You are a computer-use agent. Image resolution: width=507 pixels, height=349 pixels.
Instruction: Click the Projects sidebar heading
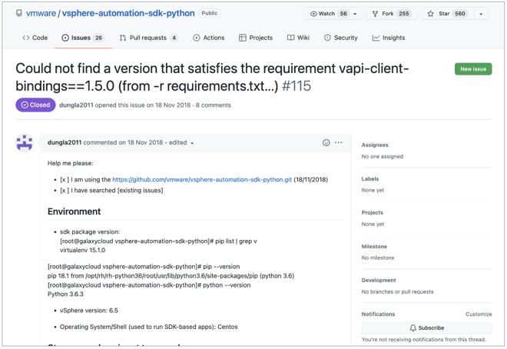(372, 212)
